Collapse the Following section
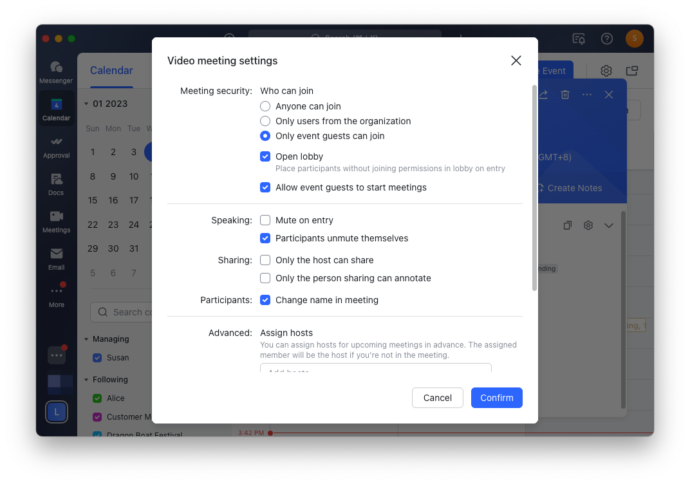Screen dimensions: 690x484 pyautogui.click(x=86, y=379)
